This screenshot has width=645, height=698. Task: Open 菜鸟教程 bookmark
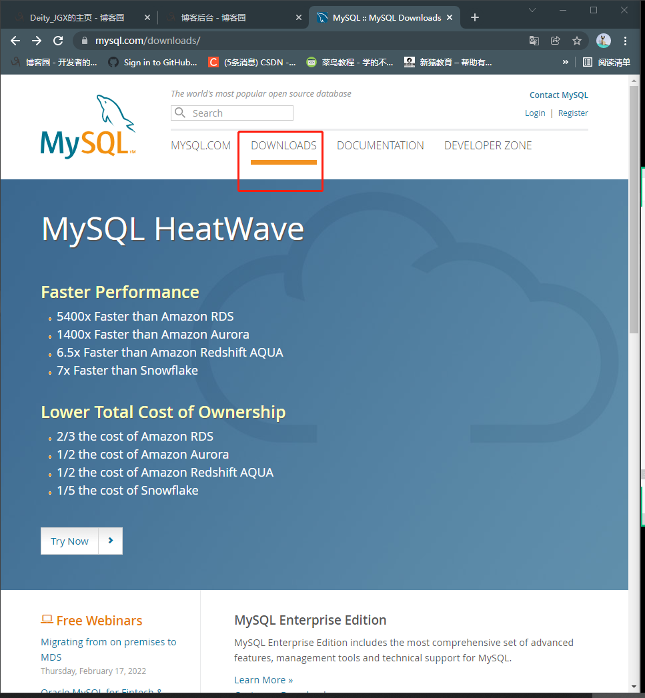[350, 62]
